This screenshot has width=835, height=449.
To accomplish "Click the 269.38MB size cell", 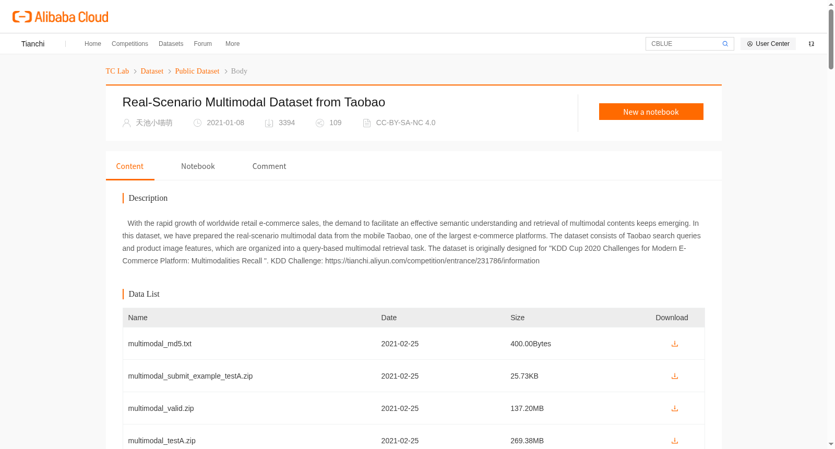I will point(527,441).
